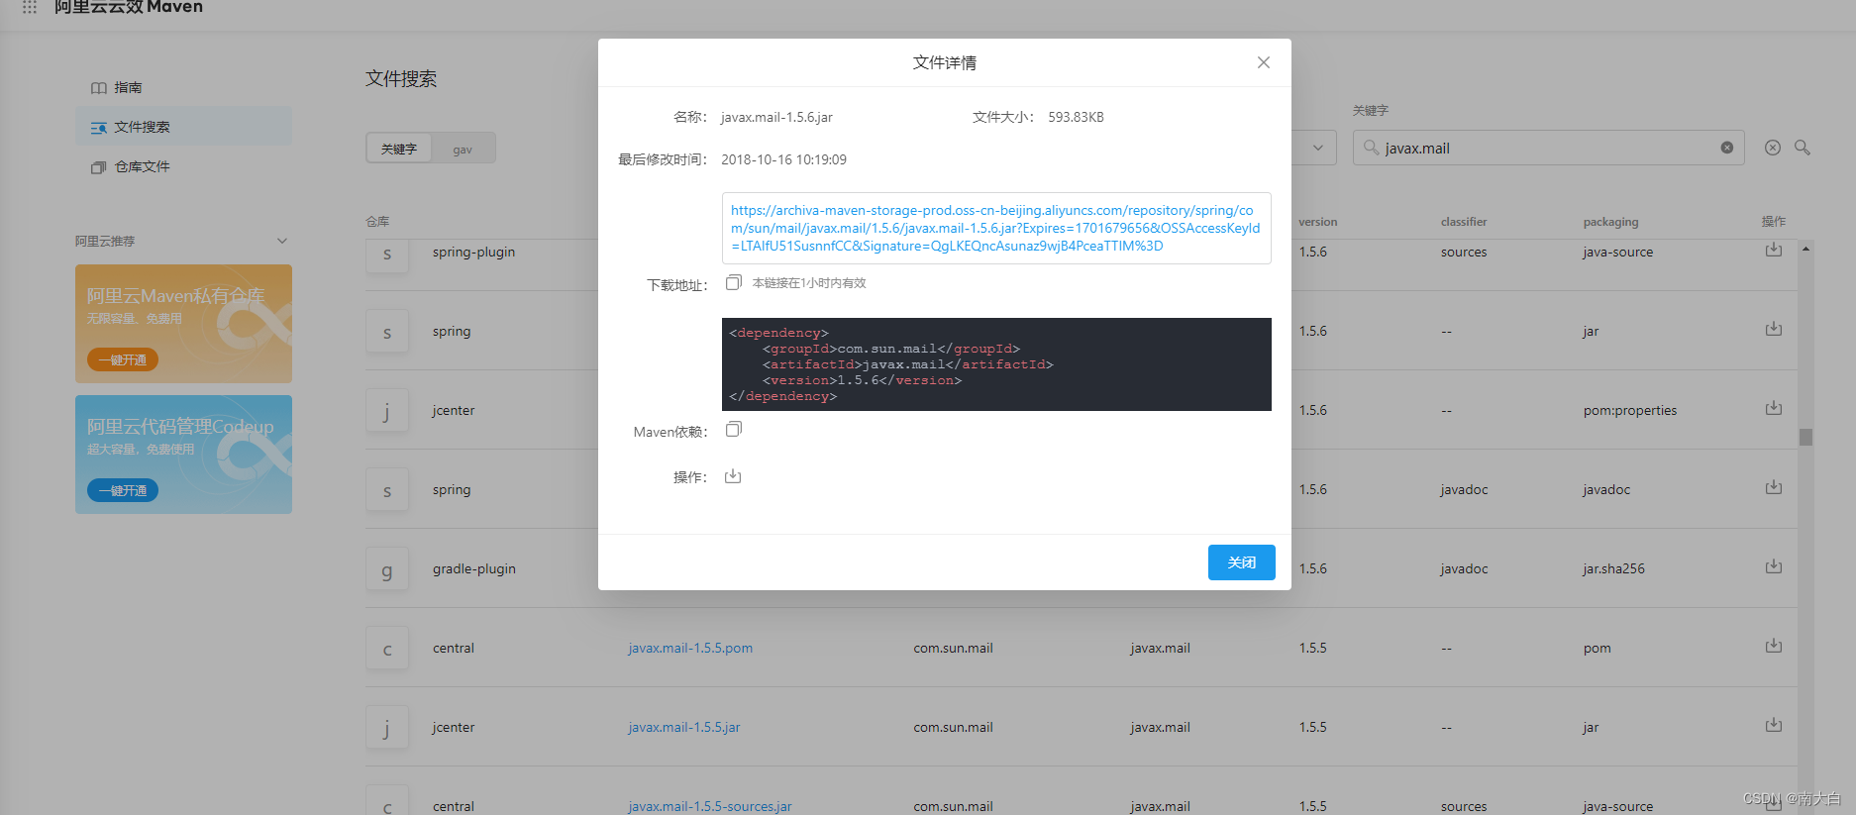Viewport: 1856px width, 815px height.
Task: Click the packaging column header
Action: 1610,222
